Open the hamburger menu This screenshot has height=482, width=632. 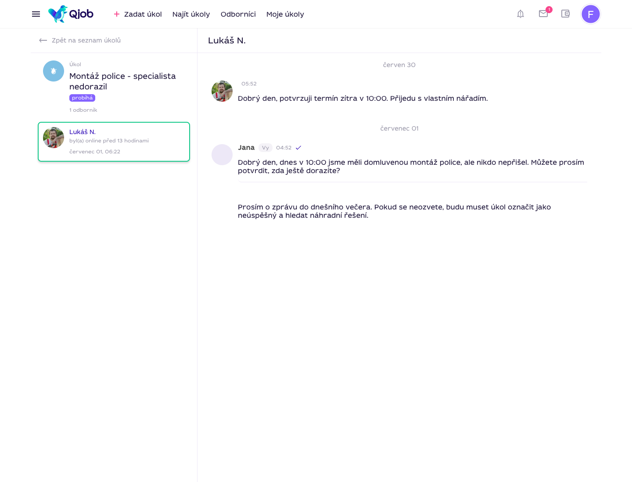tap(36, 14)
